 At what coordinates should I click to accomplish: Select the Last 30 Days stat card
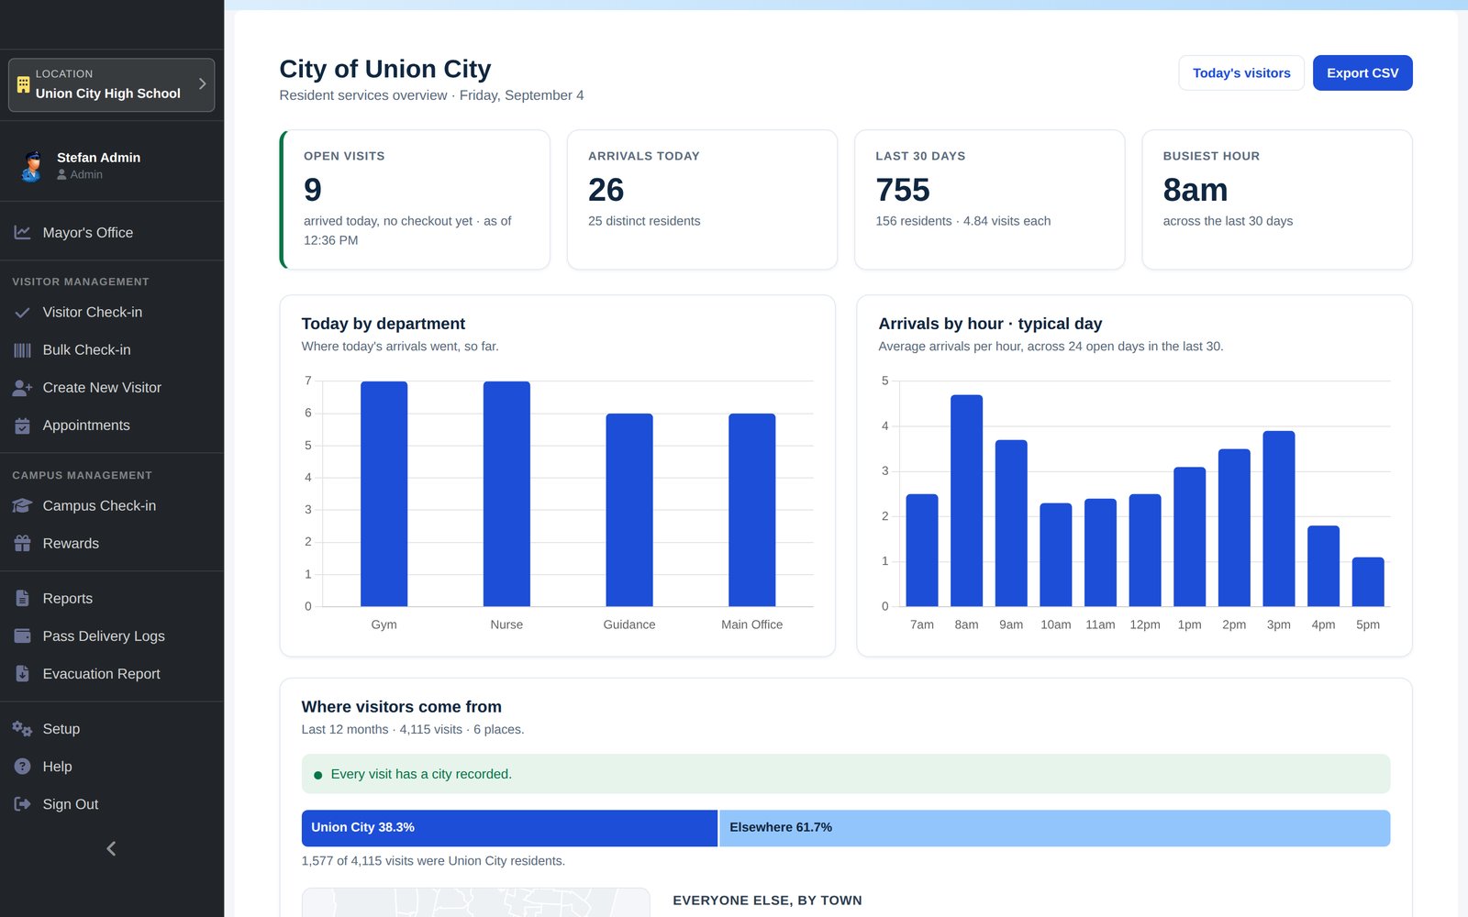989,200
